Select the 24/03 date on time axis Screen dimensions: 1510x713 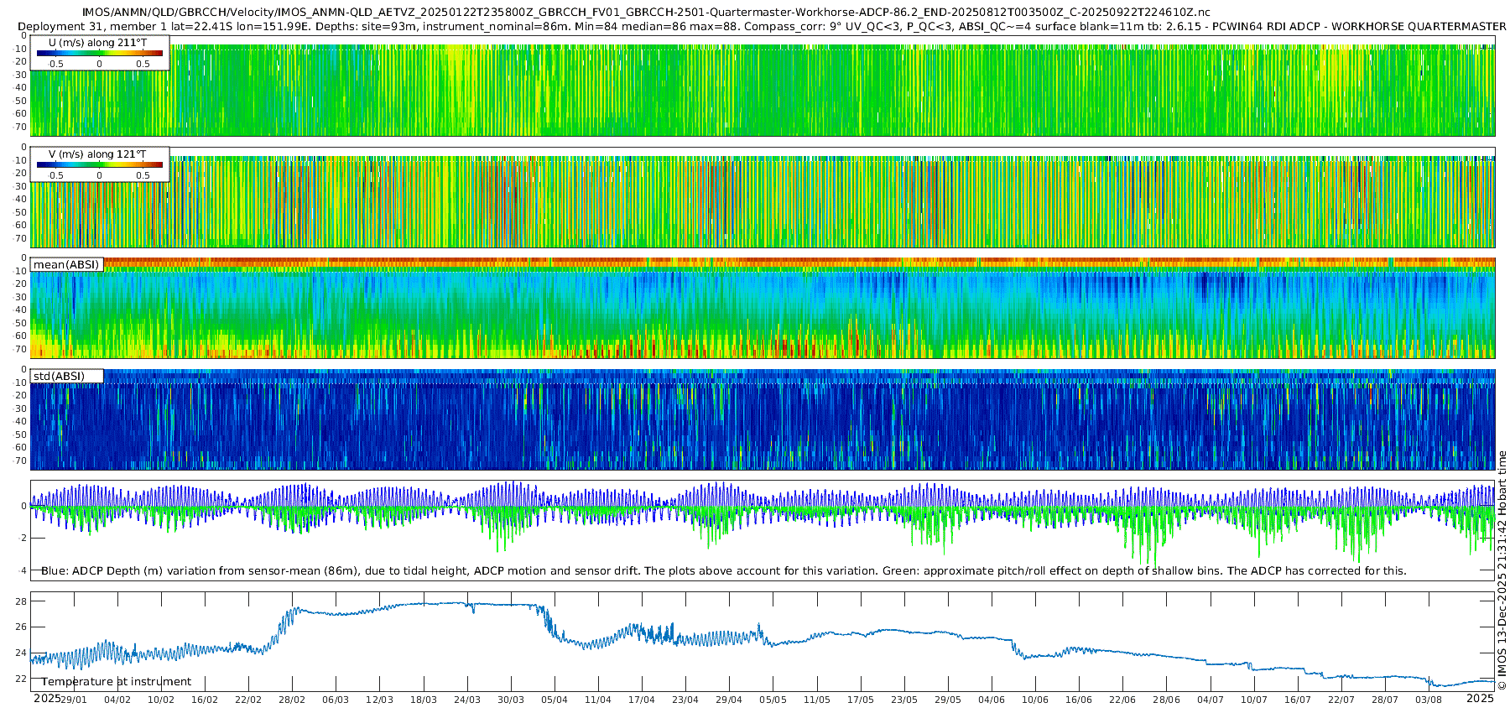pos(466,700)
